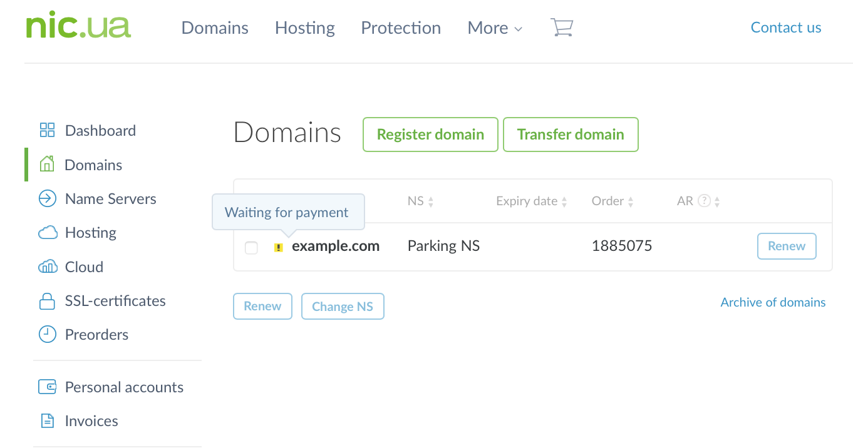Open the shopping cart icon

pos(561,28)
